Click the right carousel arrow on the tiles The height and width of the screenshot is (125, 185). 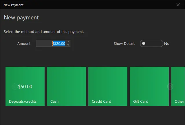click(x=170, y=87)
